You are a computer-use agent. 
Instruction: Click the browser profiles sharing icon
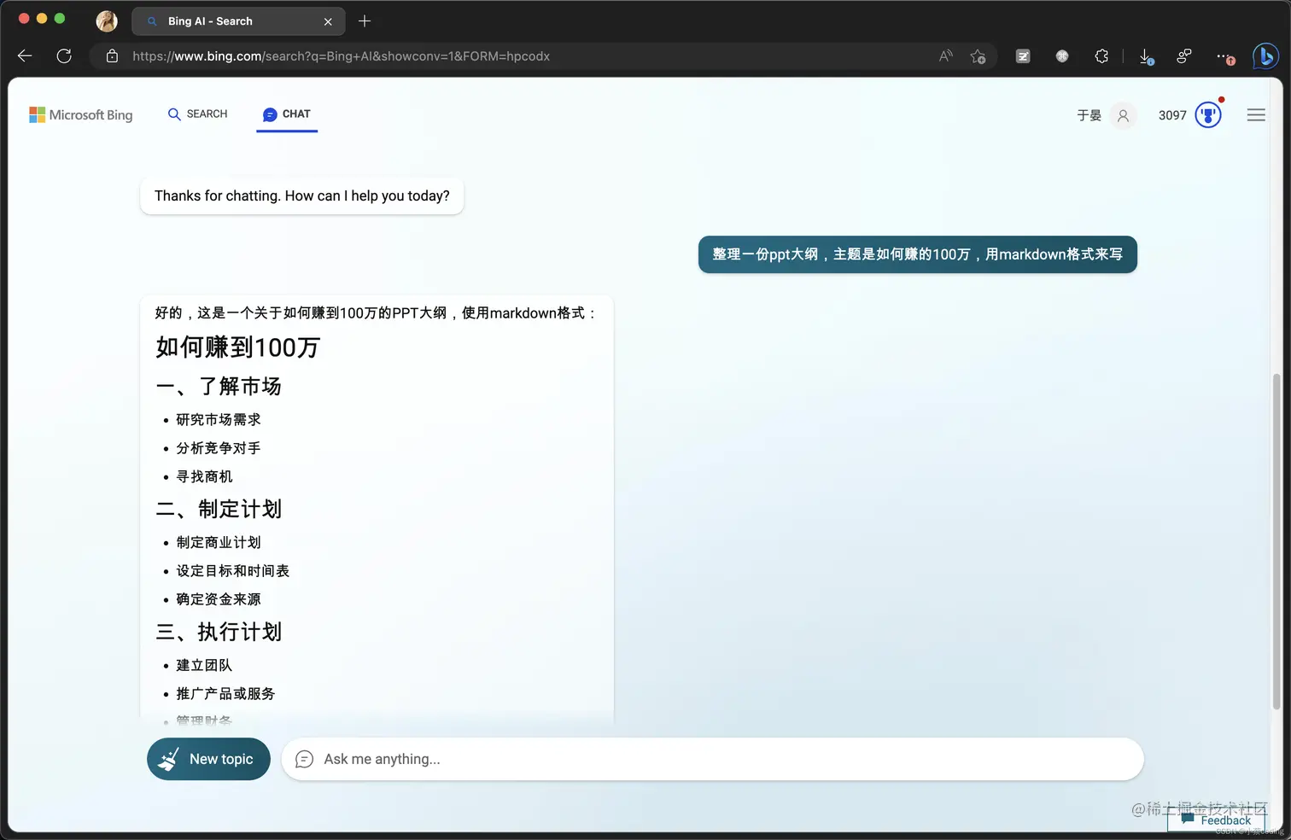1184,55
